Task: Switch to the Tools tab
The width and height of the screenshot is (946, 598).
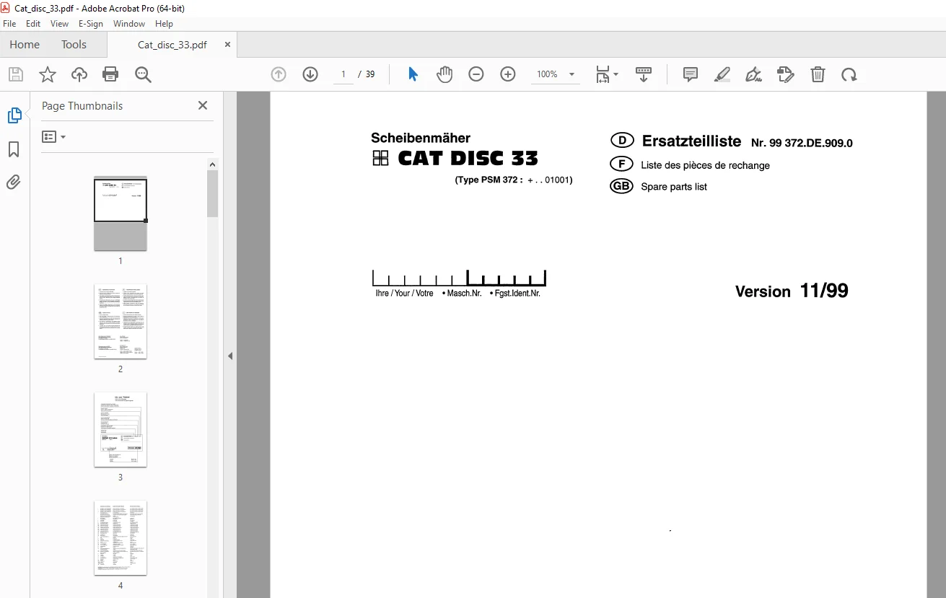Action: pyautogui.click(x=74, y=45)
